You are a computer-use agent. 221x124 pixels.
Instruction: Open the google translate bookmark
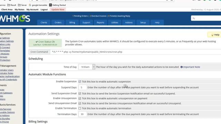point(38,5)
